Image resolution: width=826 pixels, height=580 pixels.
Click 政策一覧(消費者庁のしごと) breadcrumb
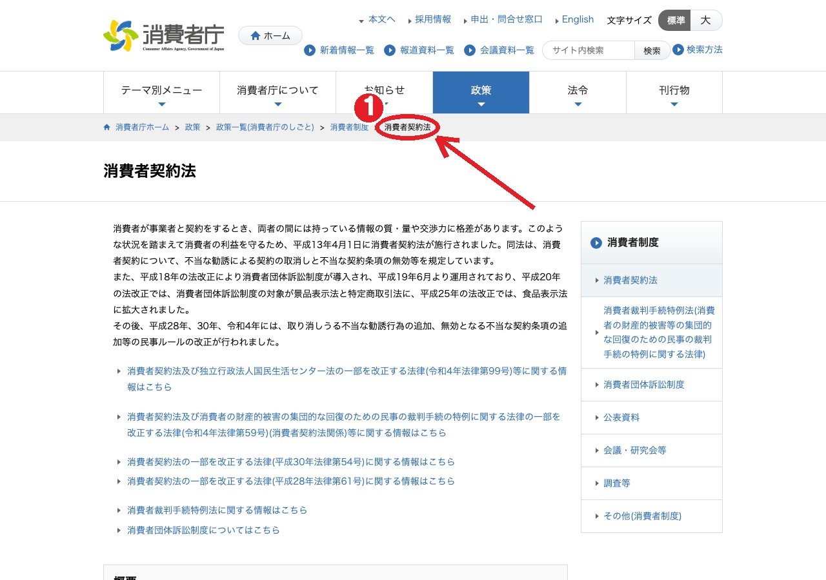click(265, 128)
